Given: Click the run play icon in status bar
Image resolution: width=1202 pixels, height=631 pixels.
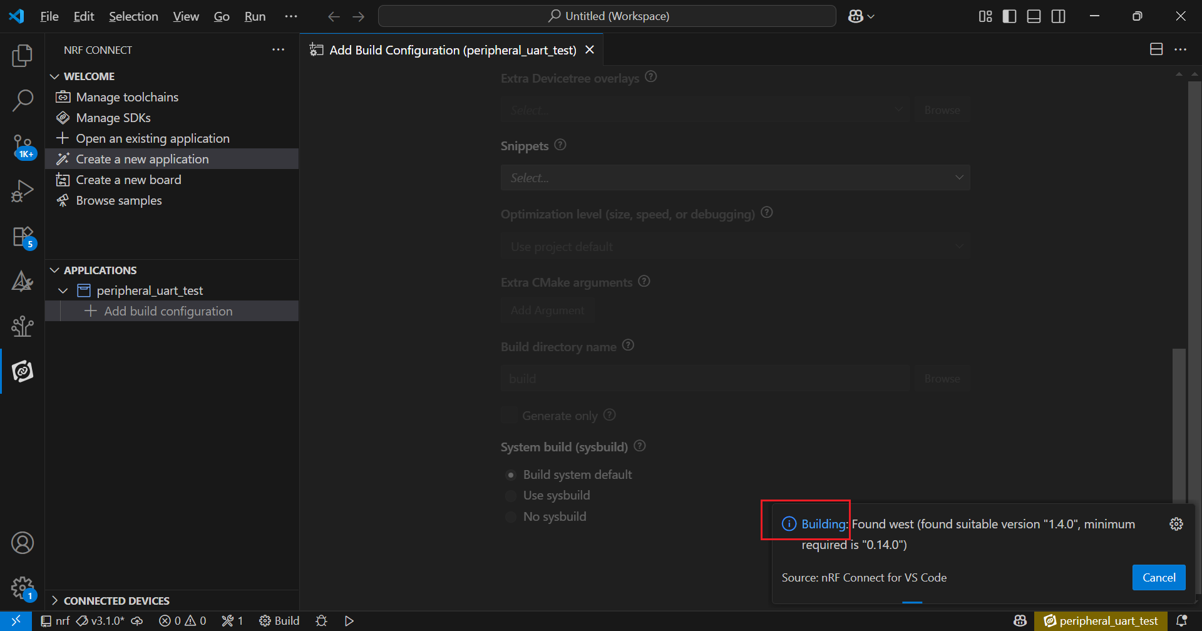Looking at the screenshot, I should pos(349,621).
